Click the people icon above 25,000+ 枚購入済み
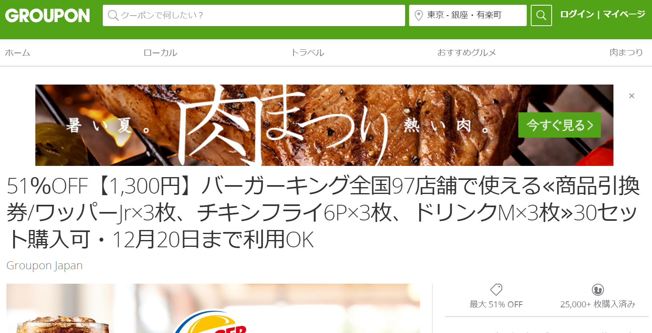This screenshot has width=652, height=333. [598, 289]
